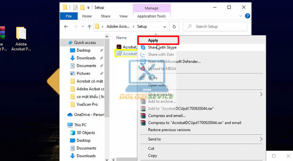Expand the Send to submenu arrow

(261, 139)
